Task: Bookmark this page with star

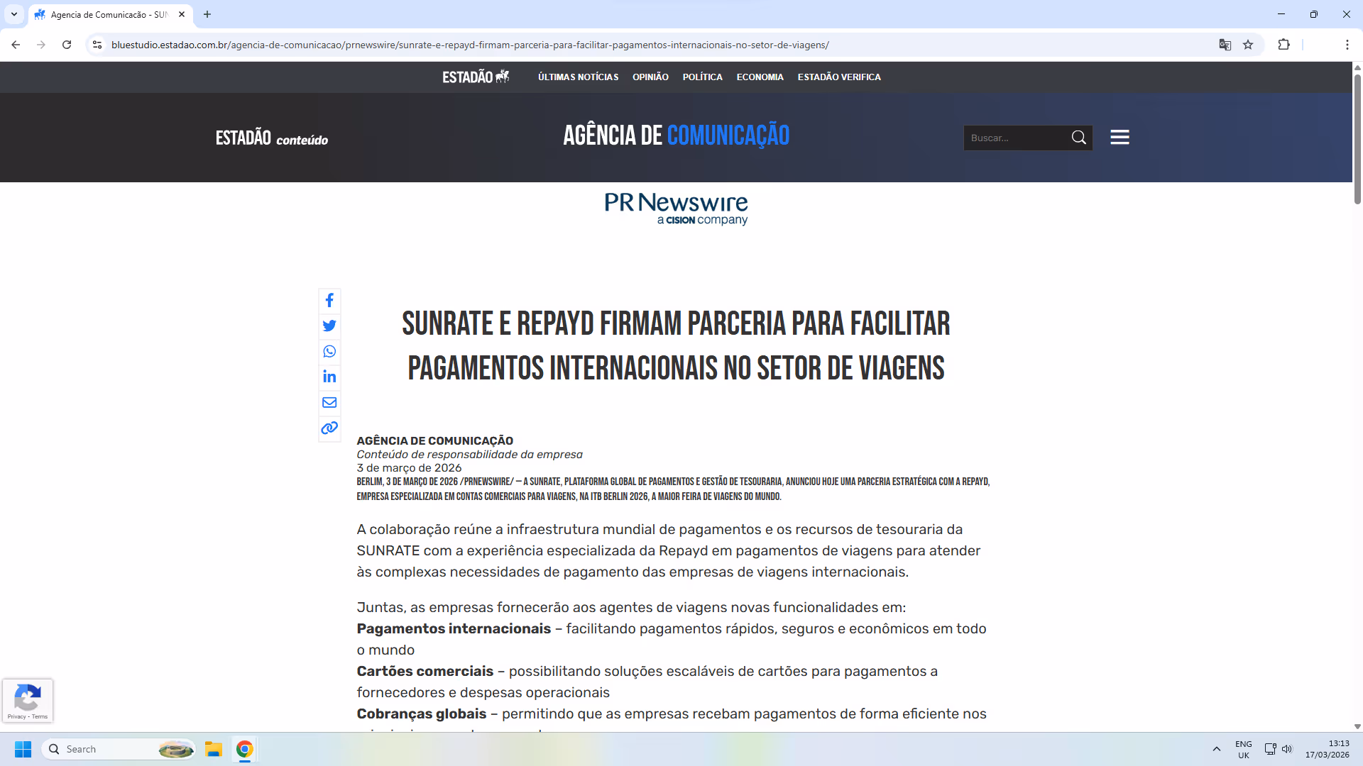Action: pos(1248,45)
